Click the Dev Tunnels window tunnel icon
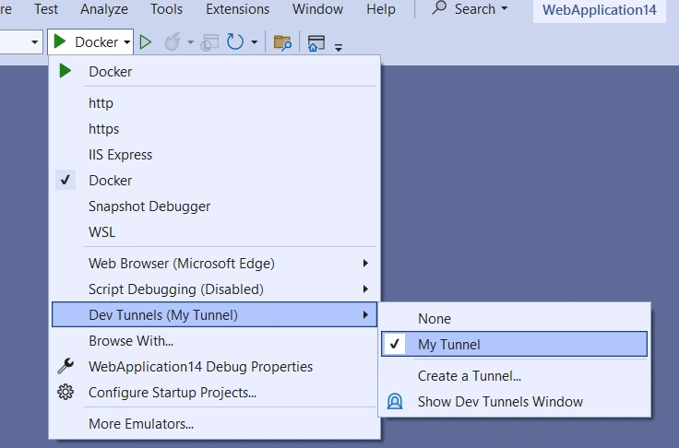 (395, 401)
